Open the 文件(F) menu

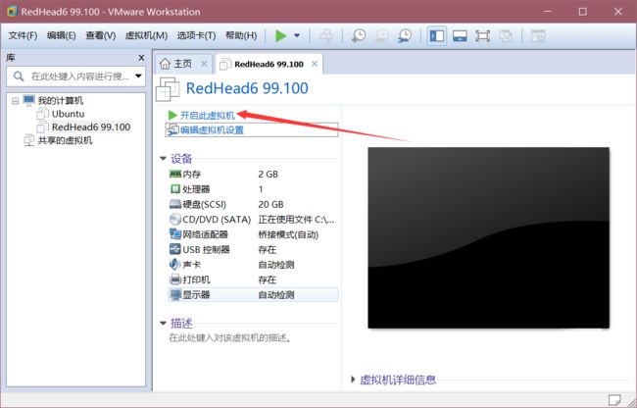[23, 35]
